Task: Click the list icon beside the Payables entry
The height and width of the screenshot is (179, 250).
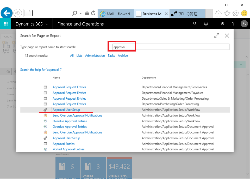Action: (45, 93)
